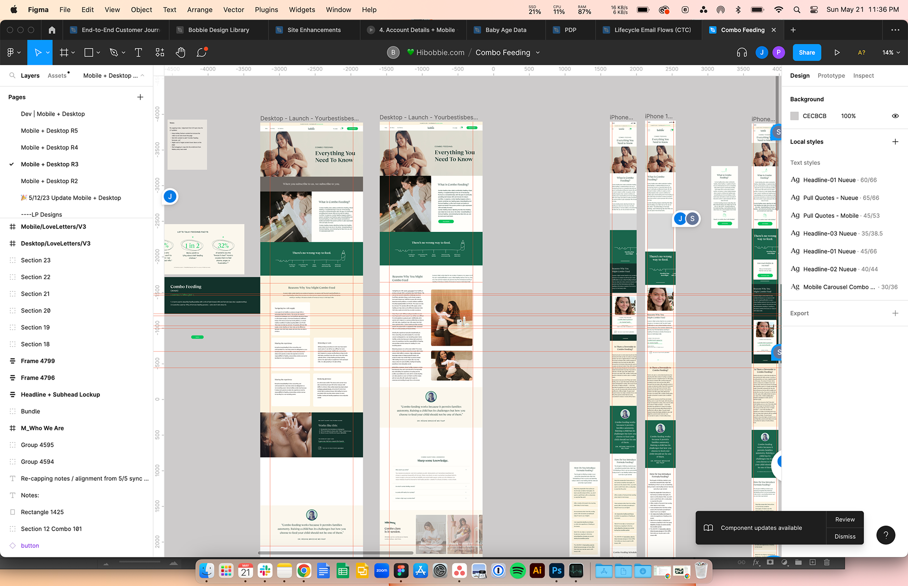The image size is (908, 586).
Task: Toggle background visibility eye icon
Action: click(895, 116)
